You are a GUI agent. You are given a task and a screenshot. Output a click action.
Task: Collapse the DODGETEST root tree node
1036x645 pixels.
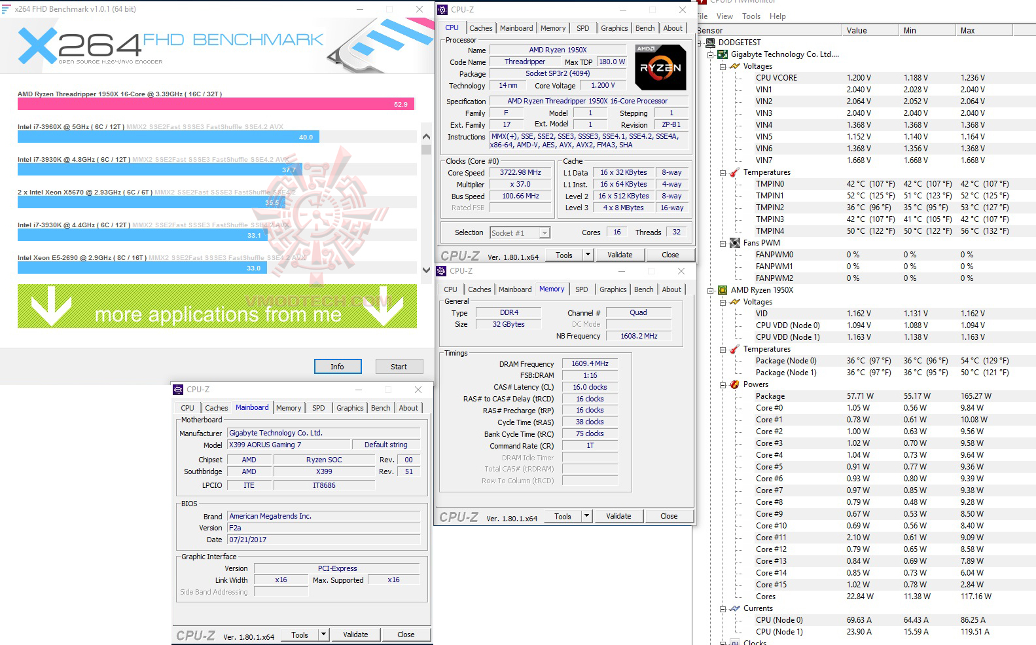699,43
